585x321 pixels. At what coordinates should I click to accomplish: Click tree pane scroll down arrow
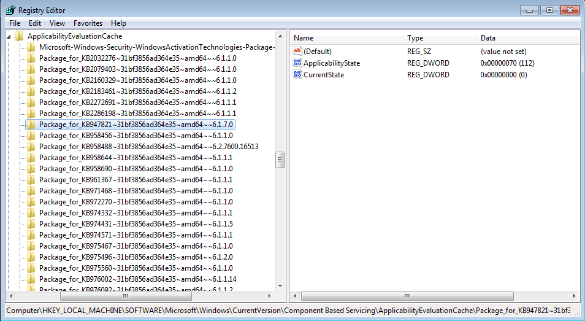click(x=280, y=286)
